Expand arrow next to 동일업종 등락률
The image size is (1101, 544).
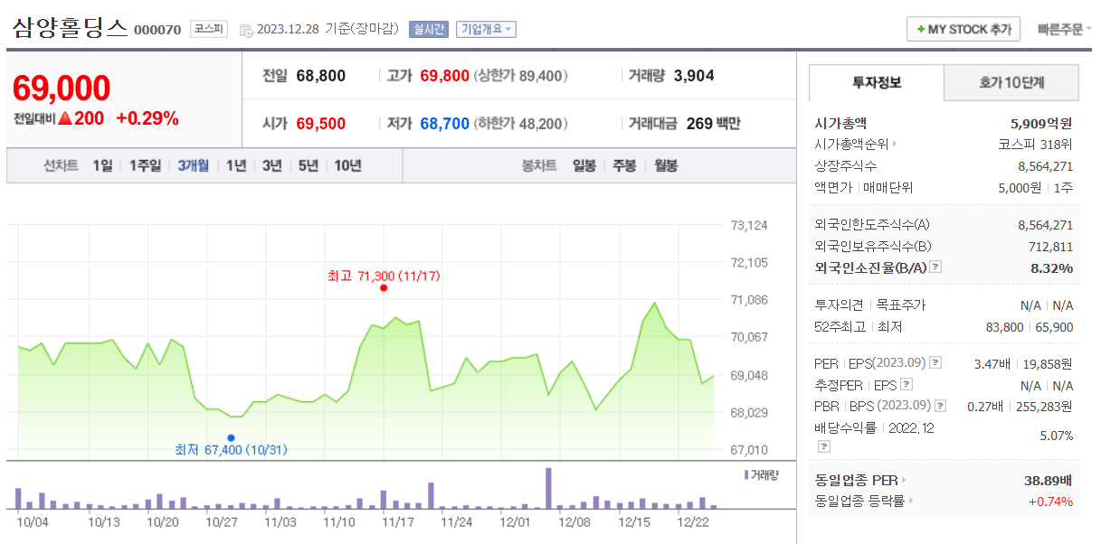[x=910, y=501]
